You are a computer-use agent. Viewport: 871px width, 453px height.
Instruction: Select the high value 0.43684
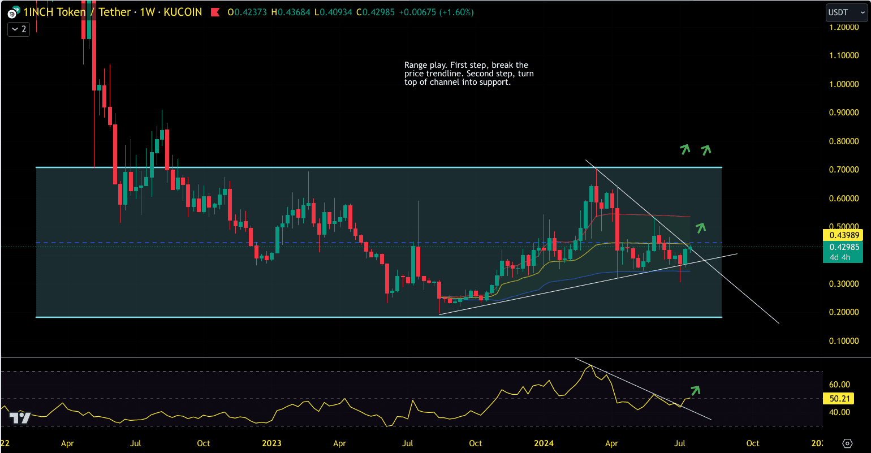pos(295,12)
